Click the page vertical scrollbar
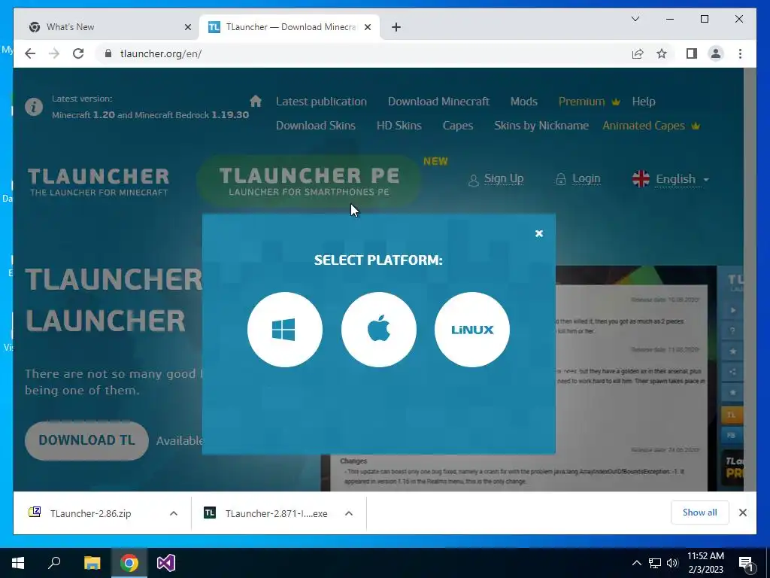770x578 pixels. (x=750, y=279)
